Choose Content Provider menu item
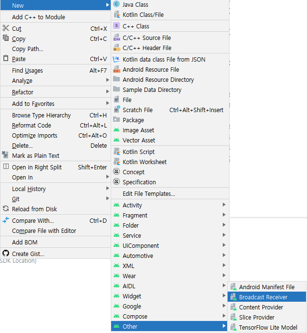307x333 pixels. point(267,307)
